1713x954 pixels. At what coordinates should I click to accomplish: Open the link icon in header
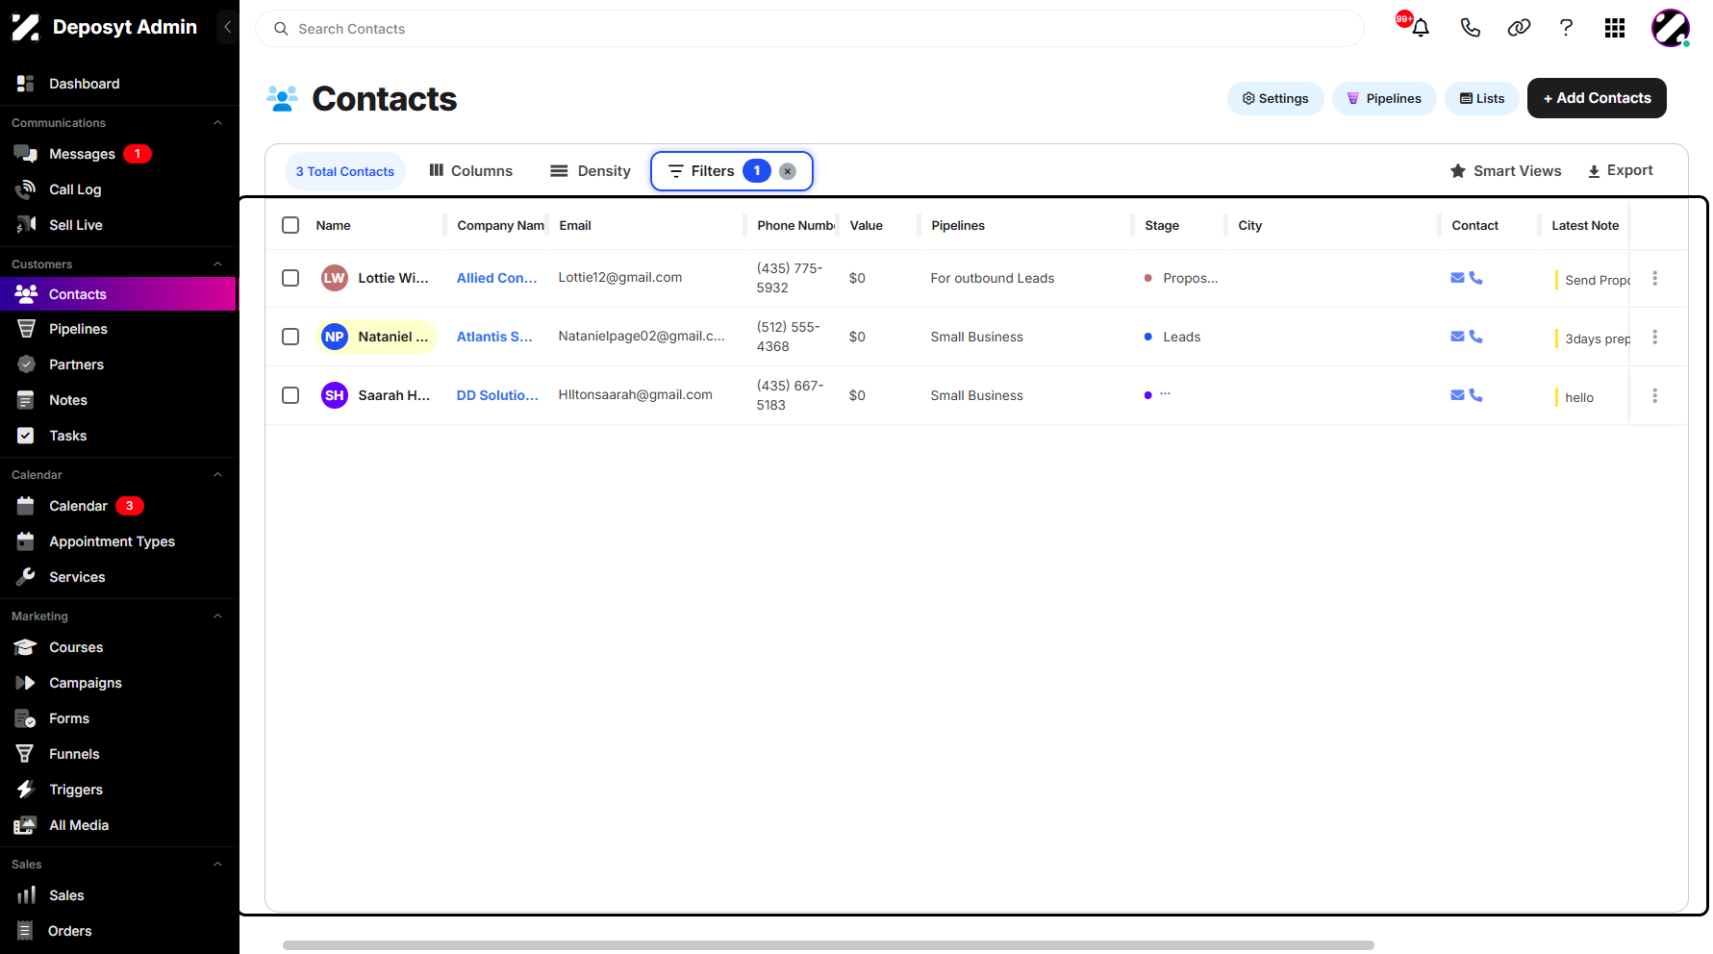tap(1519, 28)
